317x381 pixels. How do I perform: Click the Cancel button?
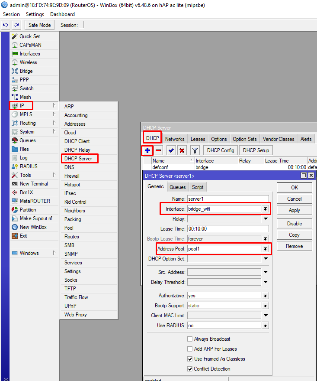[295, 199]
